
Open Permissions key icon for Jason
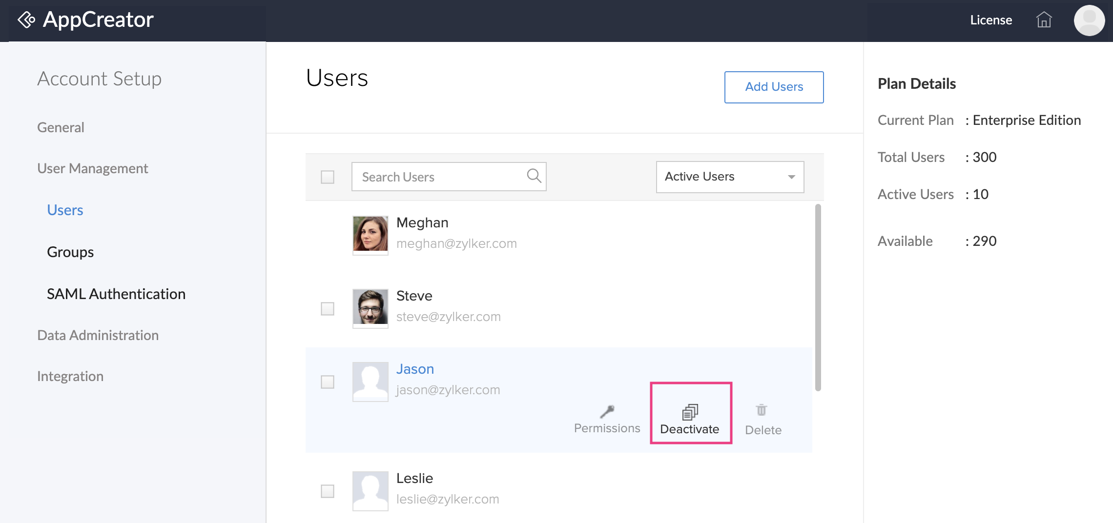(x=607, y=412)
